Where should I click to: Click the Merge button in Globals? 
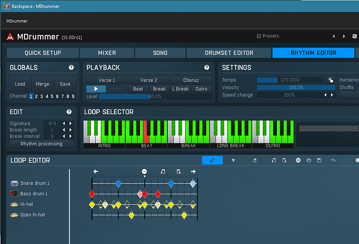point(42,84)
